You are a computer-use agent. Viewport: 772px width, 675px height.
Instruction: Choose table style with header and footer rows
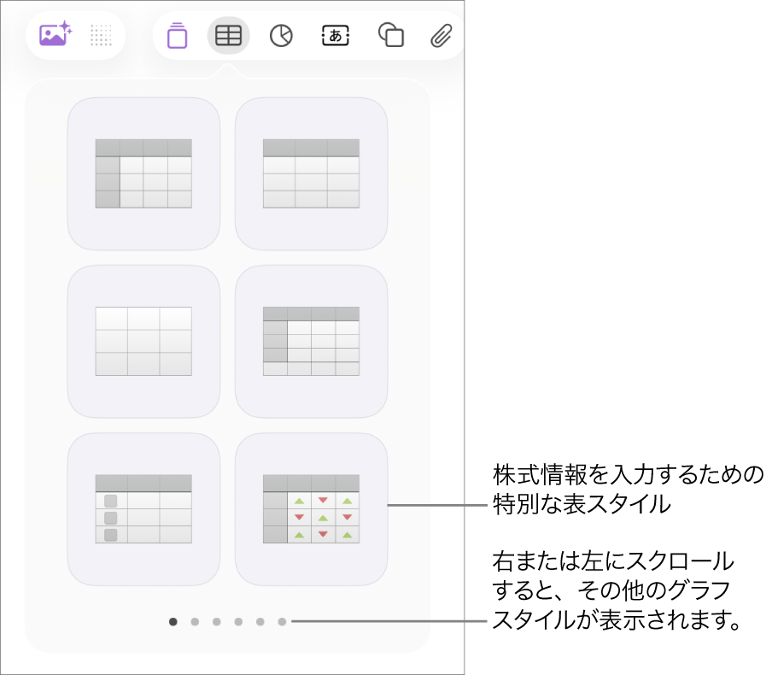pyautogui.click(x=311, y=341)
